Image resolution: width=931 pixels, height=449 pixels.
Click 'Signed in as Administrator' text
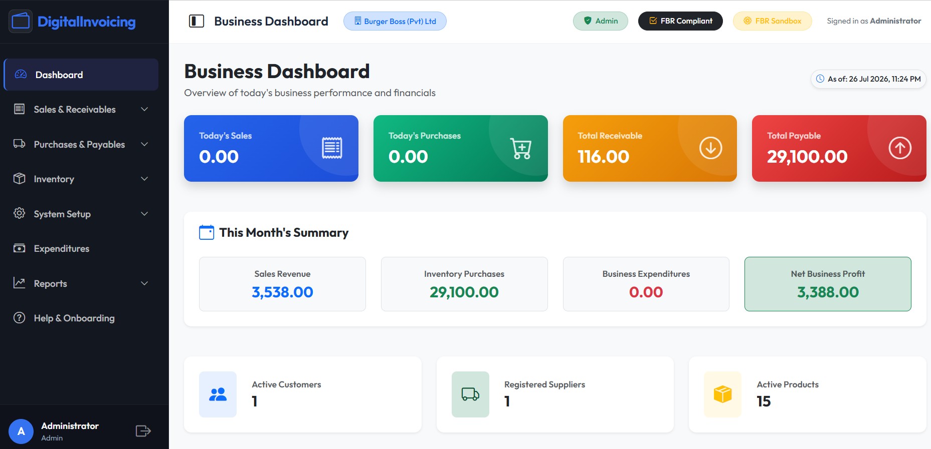(874, 21)
